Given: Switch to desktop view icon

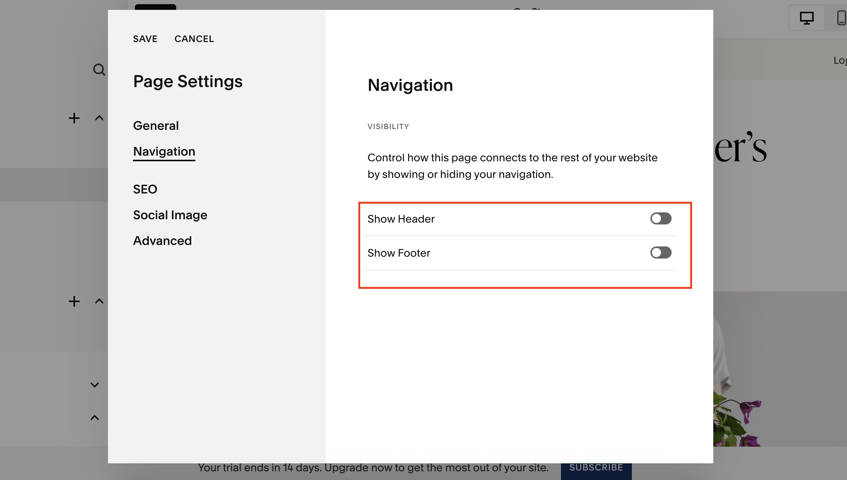Looking at the screenshot, I should 806,18.
